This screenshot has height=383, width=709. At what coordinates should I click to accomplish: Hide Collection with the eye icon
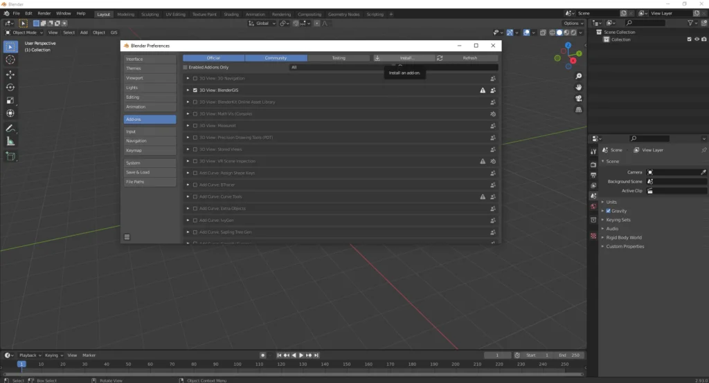click(697, 39)
